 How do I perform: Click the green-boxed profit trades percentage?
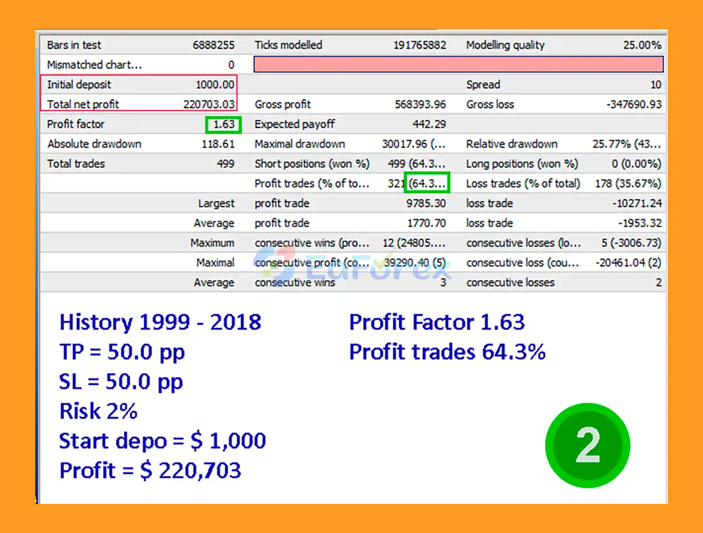(427, 183)
